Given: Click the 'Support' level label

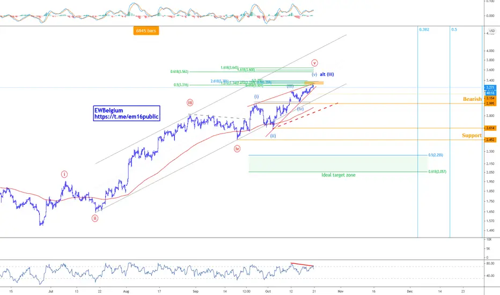Looking at the screenshot, I should [x=472, y=136].
